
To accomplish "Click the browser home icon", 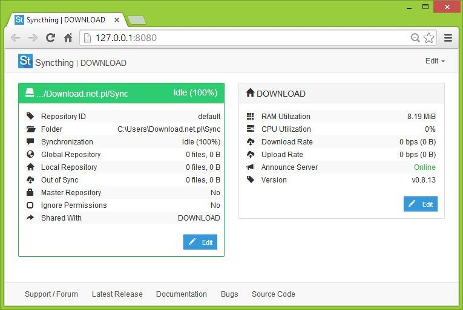I will point(68,37).
